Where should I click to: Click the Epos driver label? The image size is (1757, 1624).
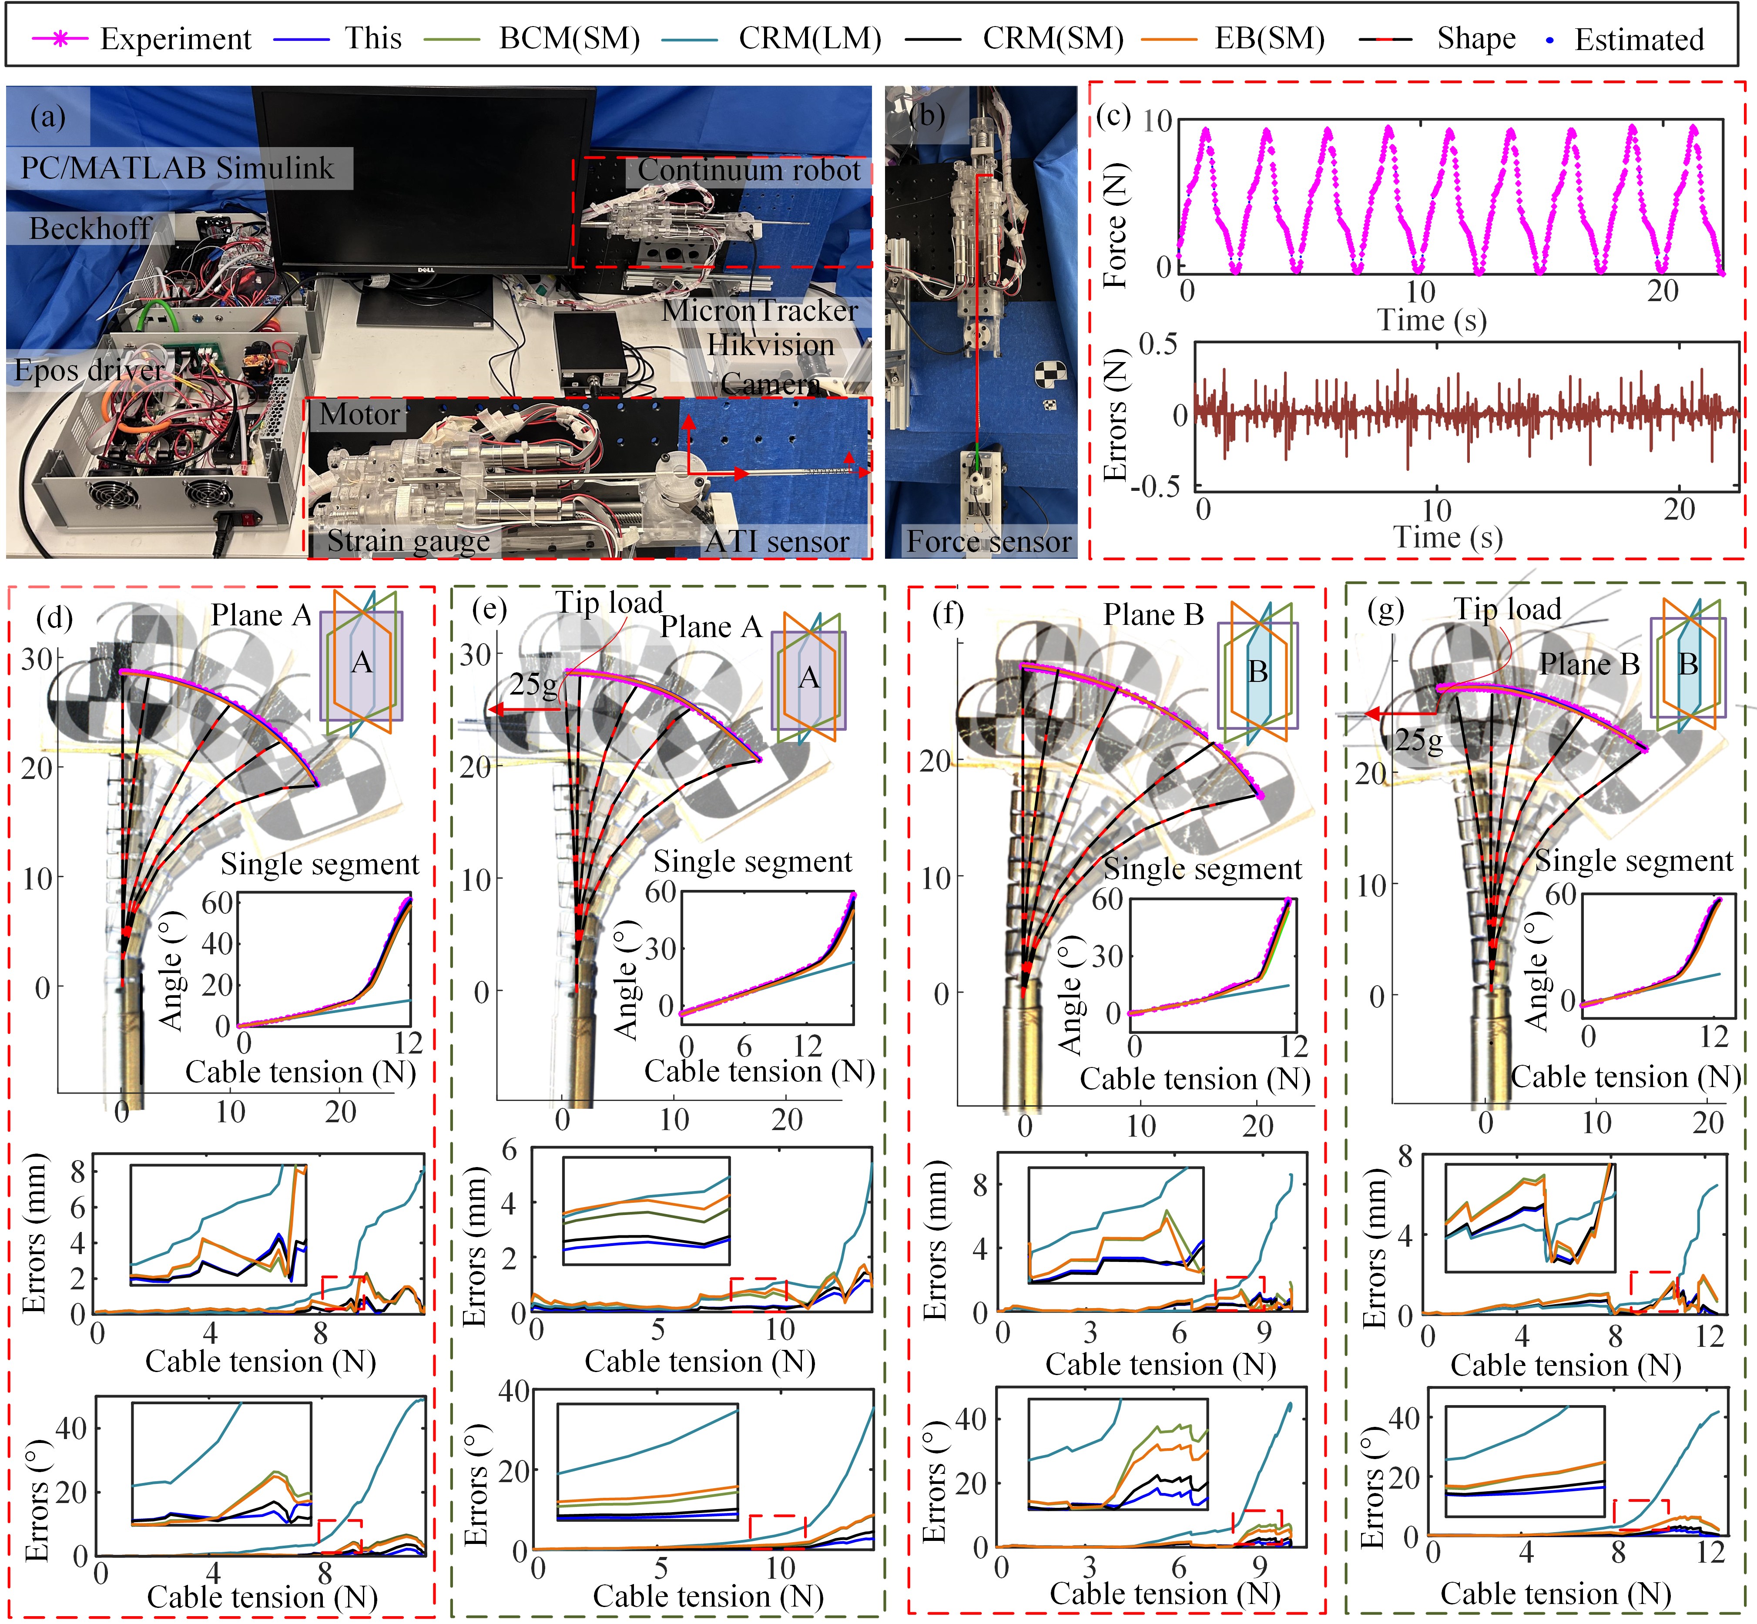89,371
